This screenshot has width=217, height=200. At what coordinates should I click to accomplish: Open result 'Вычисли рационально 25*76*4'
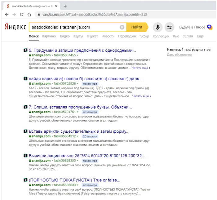[x=87, y=156]
